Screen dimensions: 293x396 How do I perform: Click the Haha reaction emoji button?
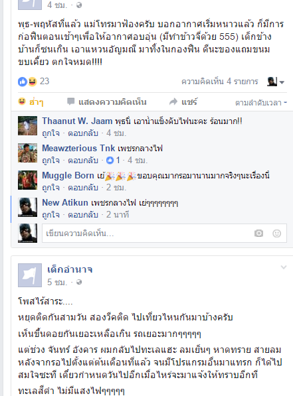click(31, 102)
